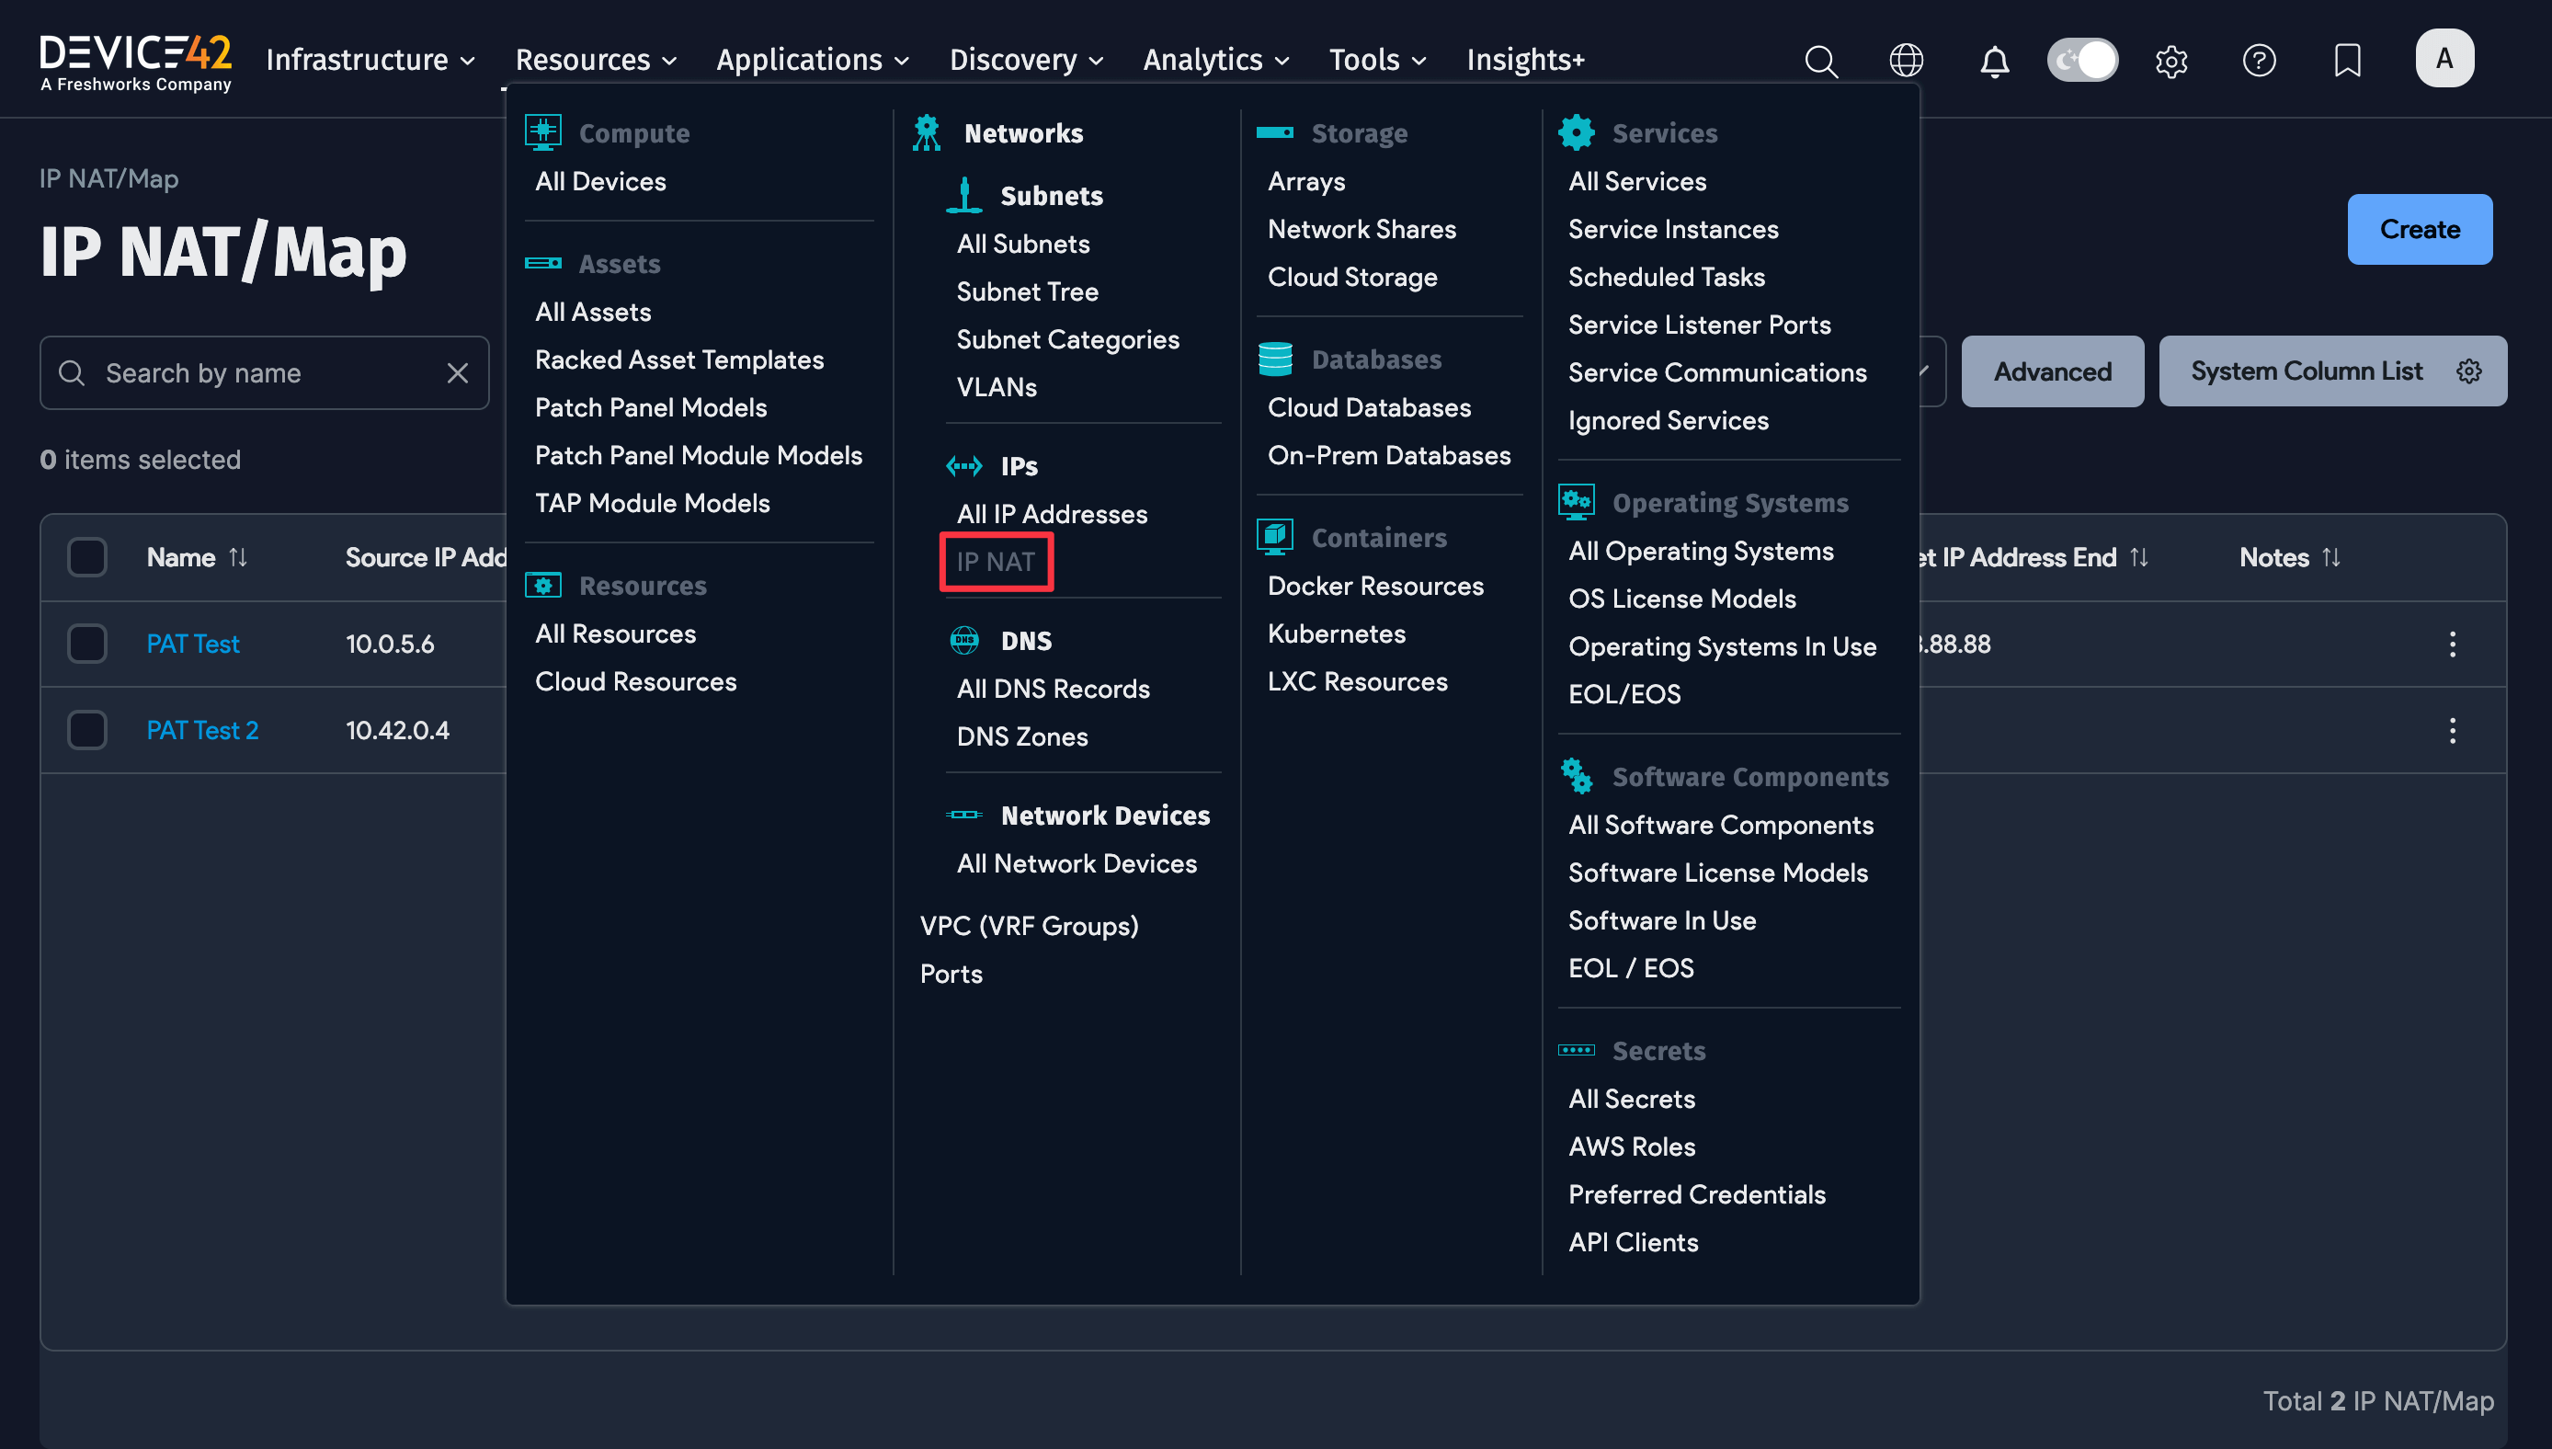Screen dimensions: 2552x1449
Task: Check the PAT Test 2 row checkbox
Action: [x=86, y=729]
